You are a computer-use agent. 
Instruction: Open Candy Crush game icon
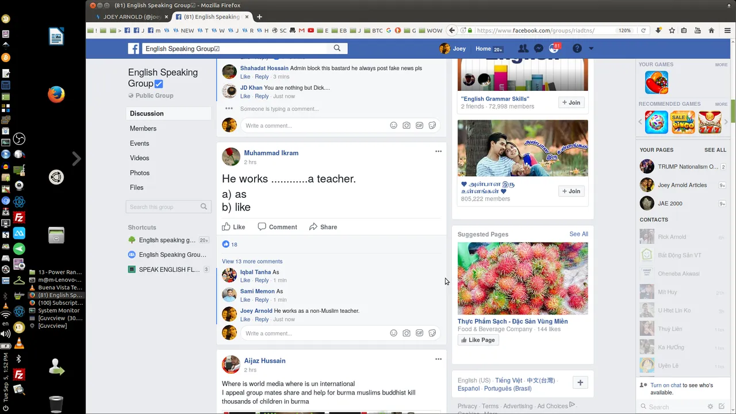point(657,82)
